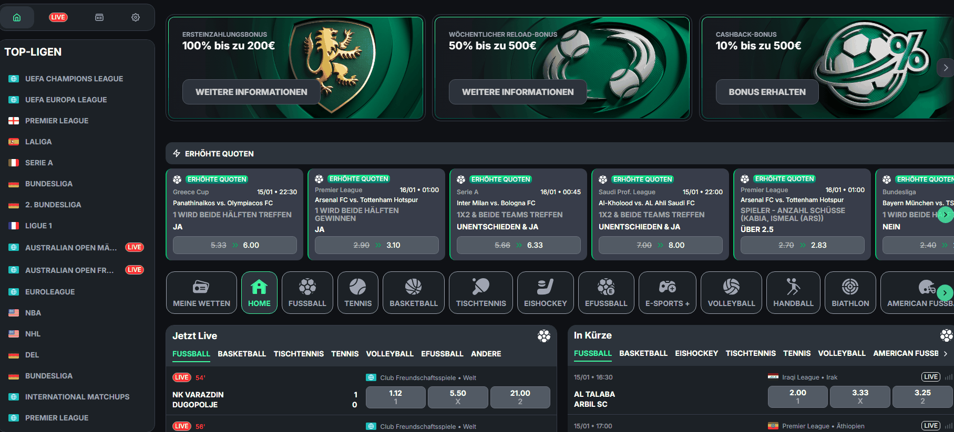954x432 pixels.
Task: Switch In Kürze to Eishockey tab
Action: pos(696,353)
